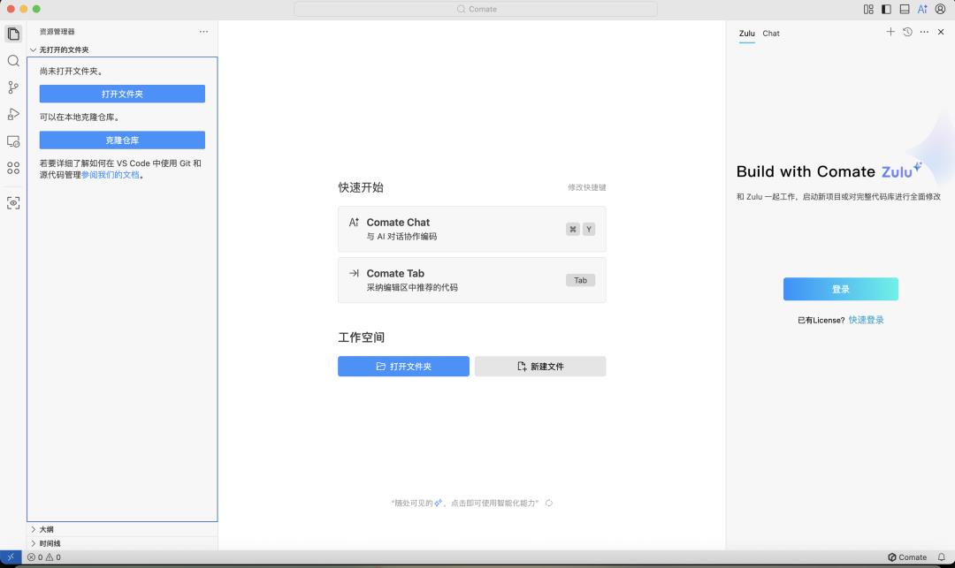Image resolution: width=955 pixels, height=568 pixels.
Task: Toggle bottom panel visibility
Action: (905, 9)
